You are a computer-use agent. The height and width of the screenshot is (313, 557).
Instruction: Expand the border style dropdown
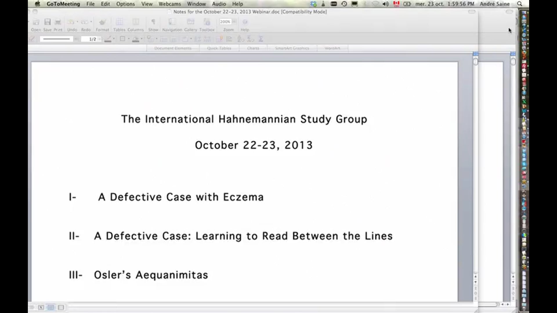129,39
